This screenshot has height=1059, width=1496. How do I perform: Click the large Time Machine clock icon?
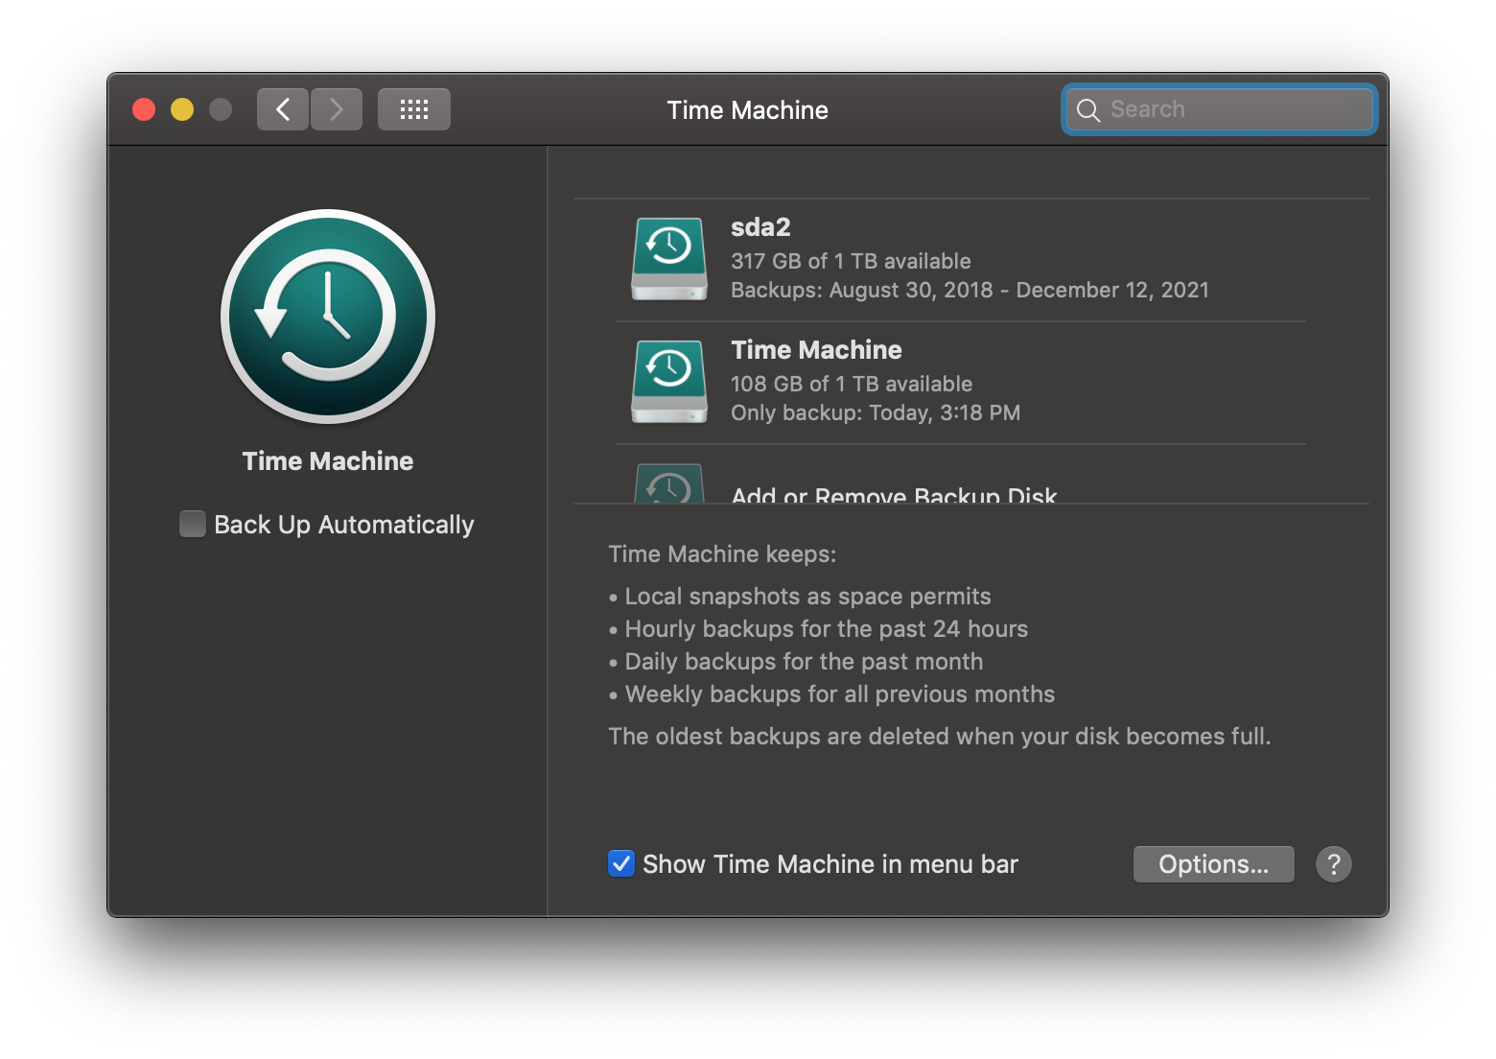(x=328, y=317)
